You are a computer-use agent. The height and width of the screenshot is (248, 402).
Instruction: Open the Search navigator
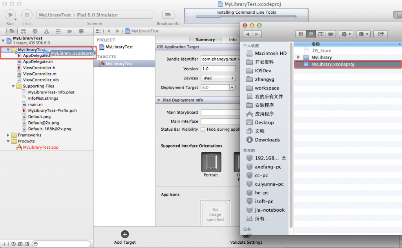35,31
